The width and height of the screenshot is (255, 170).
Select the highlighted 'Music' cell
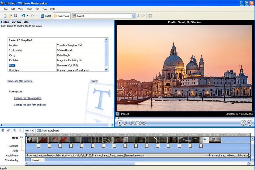(x=32, y=65)
